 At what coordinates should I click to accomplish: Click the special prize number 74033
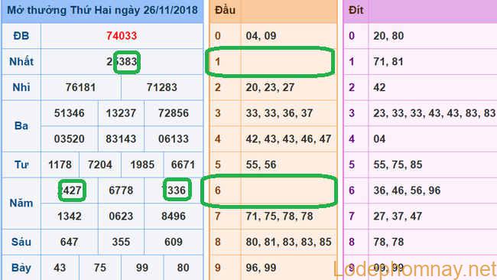tap(122, 36)
